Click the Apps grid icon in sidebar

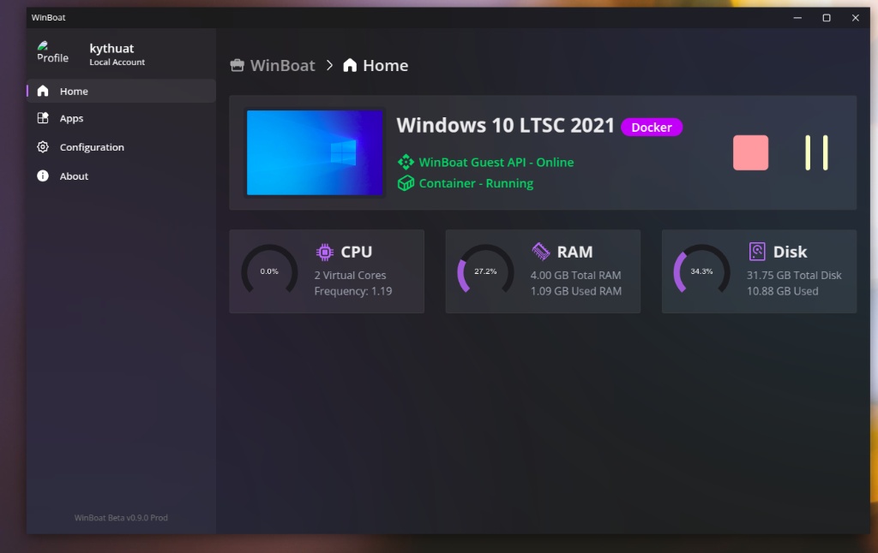[43, 118]
